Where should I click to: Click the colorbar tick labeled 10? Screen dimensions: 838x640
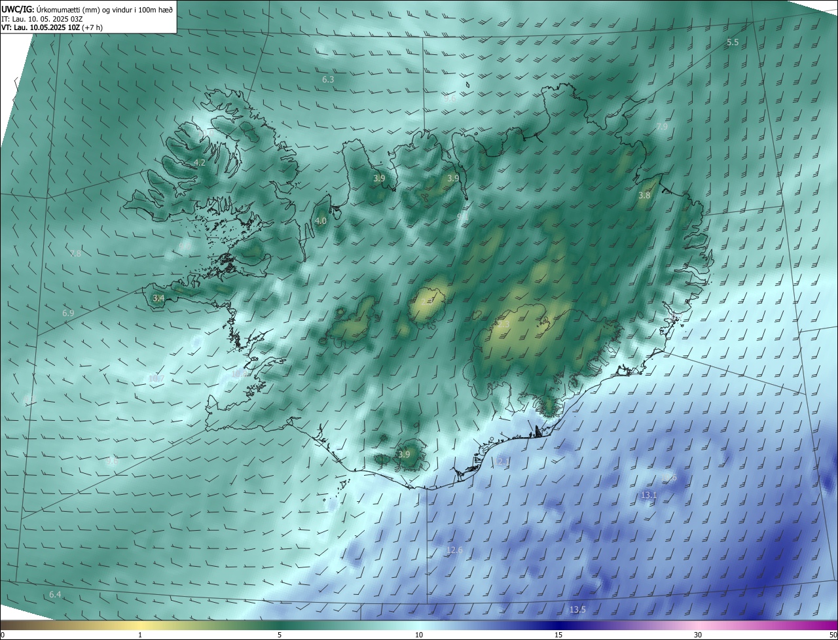pos(419,635)
